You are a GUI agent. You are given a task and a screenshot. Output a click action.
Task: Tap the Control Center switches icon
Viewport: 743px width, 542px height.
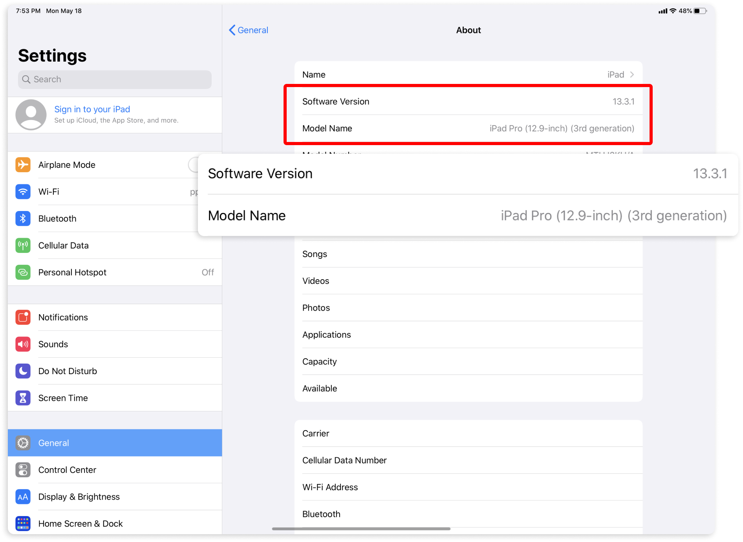(x=23, y=470)
